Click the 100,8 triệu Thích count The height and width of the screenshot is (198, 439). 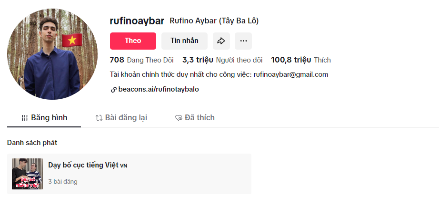point(300,60)
